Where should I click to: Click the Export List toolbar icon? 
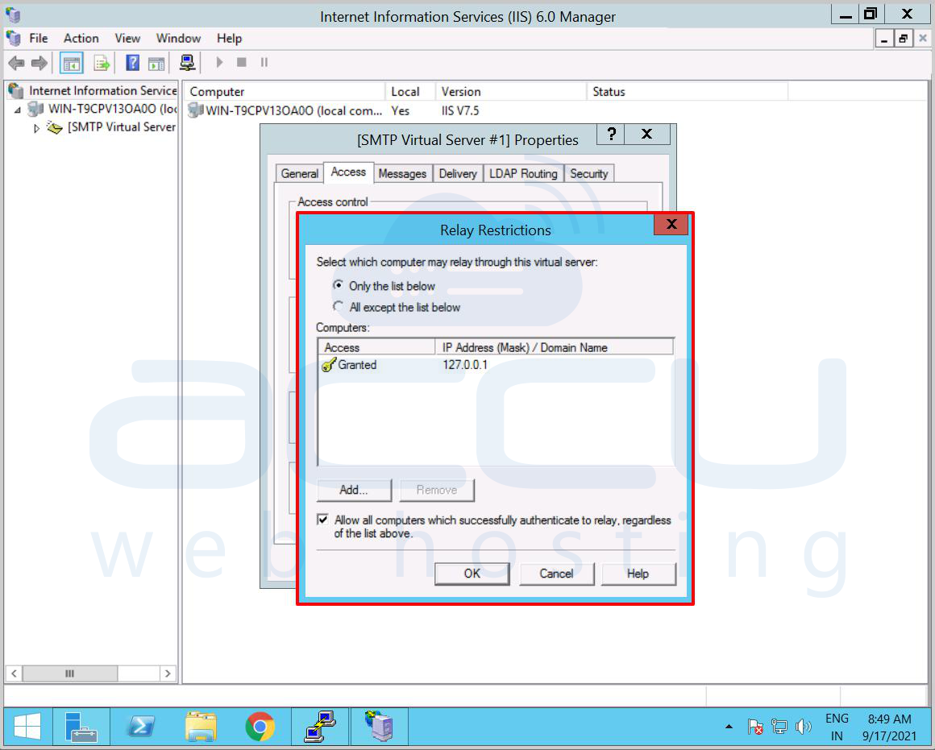102,63
